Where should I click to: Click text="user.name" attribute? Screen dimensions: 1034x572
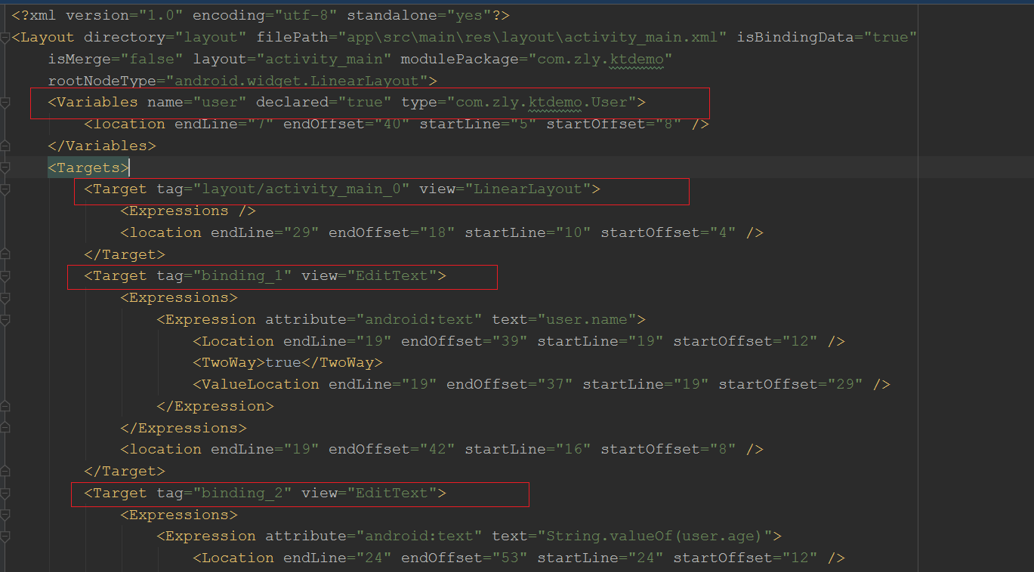click(x=564, y=319)
